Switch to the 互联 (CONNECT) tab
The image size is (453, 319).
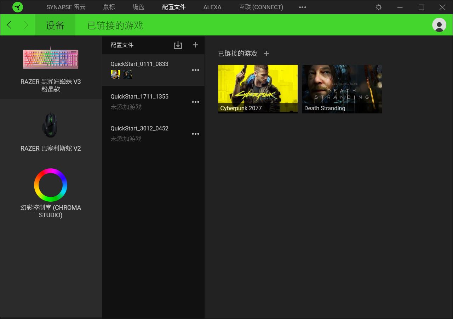261,7
